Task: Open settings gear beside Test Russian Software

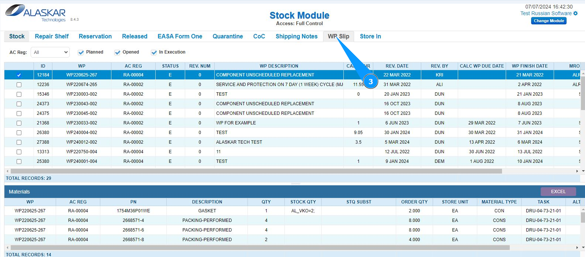Action: [575, 13]
